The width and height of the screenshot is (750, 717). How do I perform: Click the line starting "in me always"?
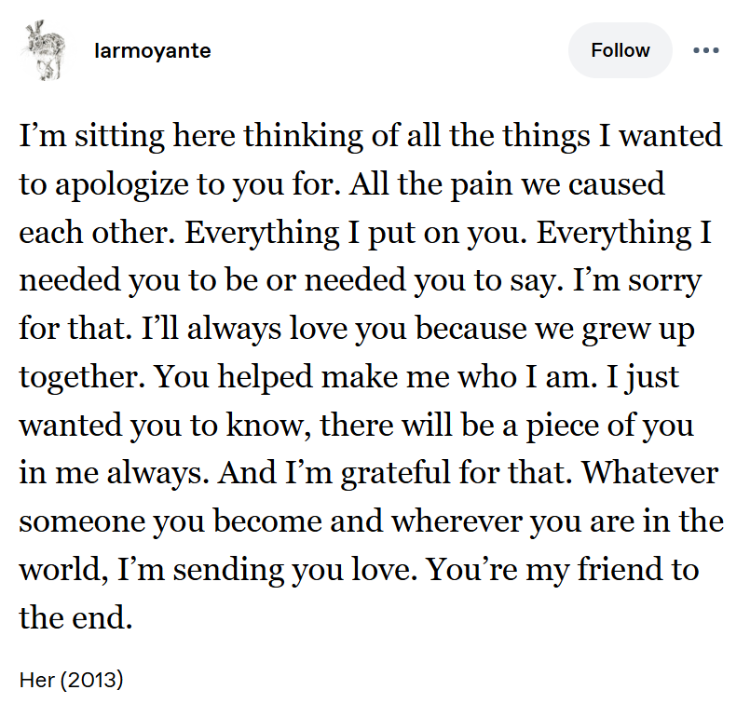[369, 473]
